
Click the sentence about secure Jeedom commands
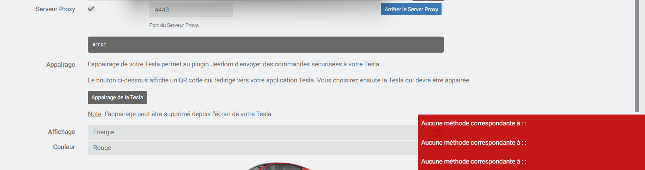234,64
